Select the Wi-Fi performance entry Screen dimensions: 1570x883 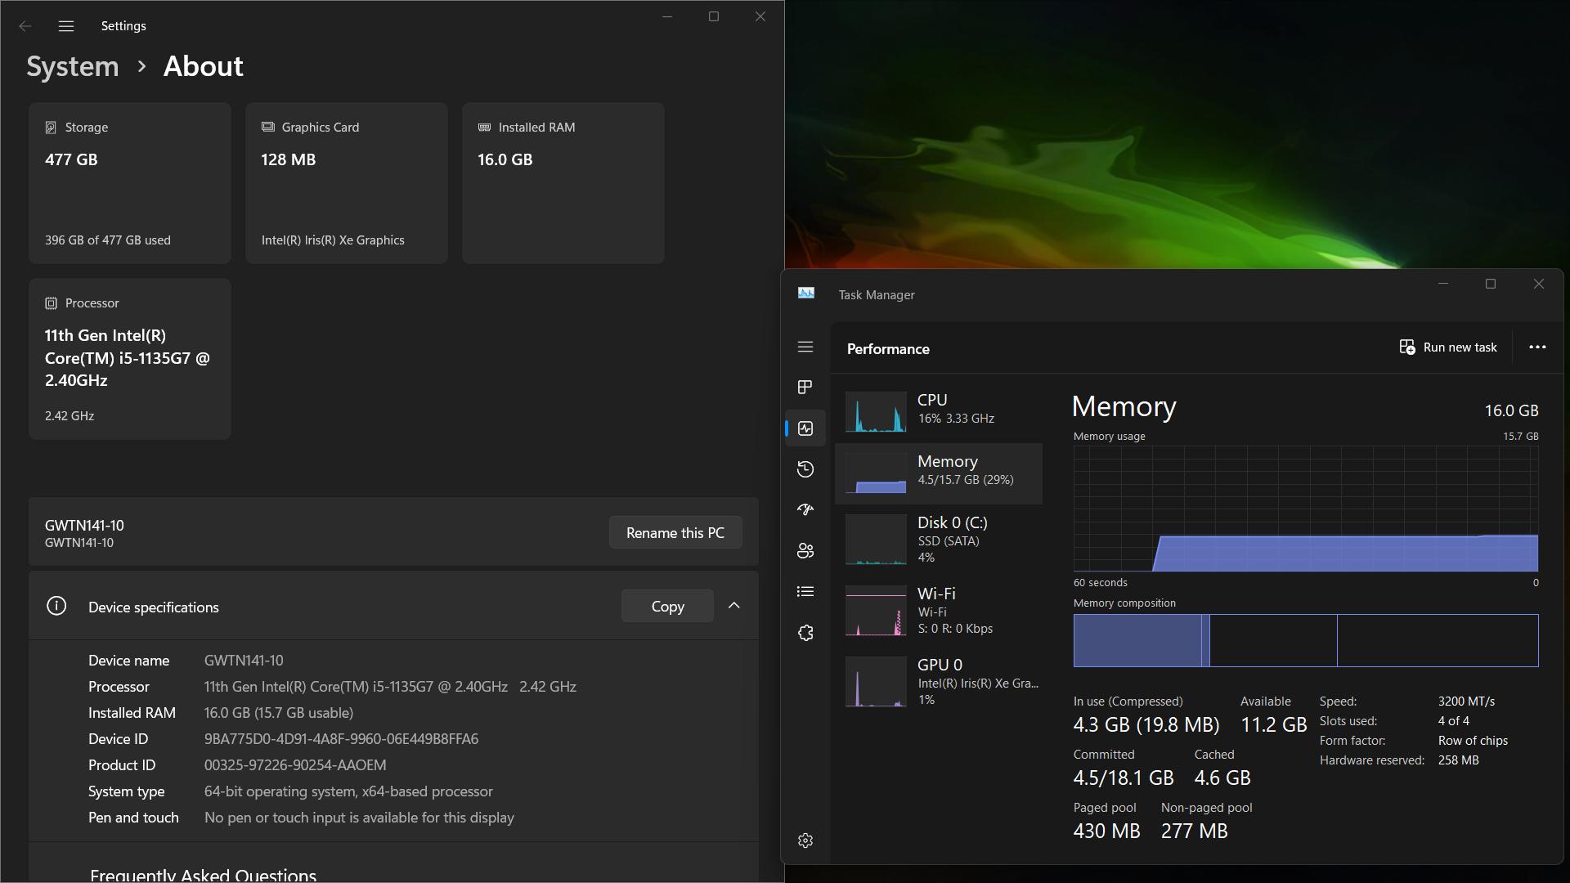939,611
